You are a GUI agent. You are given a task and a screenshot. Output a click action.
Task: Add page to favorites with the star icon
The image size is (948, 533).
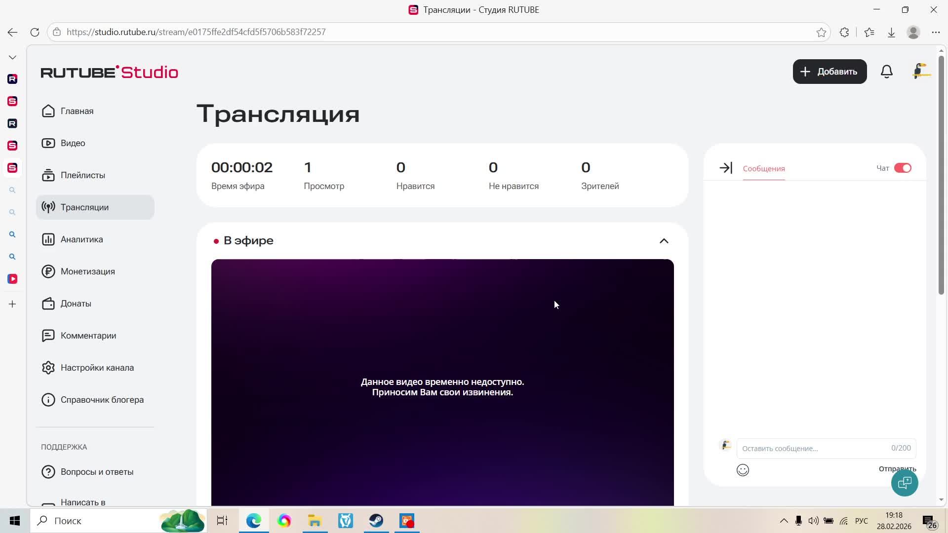pyautogui.click(x=821, y=32)
